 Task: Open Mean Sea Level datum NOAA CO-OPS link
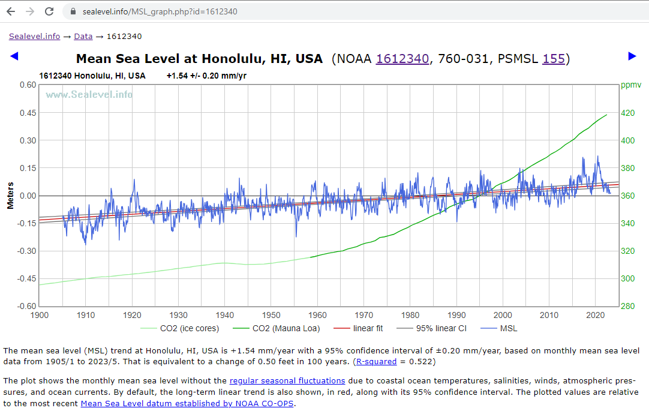tap(187, 403)
